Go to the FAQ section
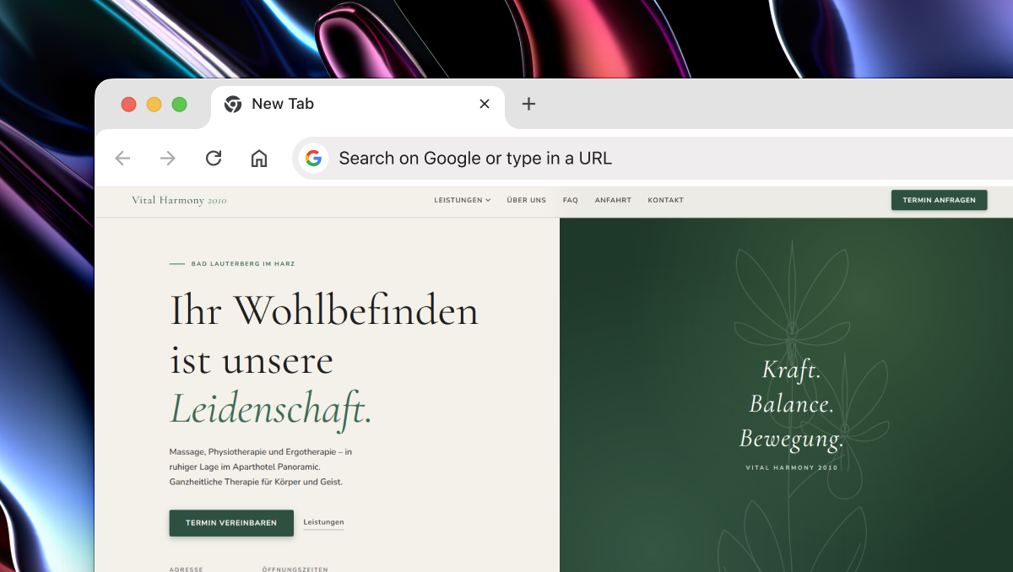Image resolution: width=1013 pixels, height=572 pixels. click(x=571, y=200)
